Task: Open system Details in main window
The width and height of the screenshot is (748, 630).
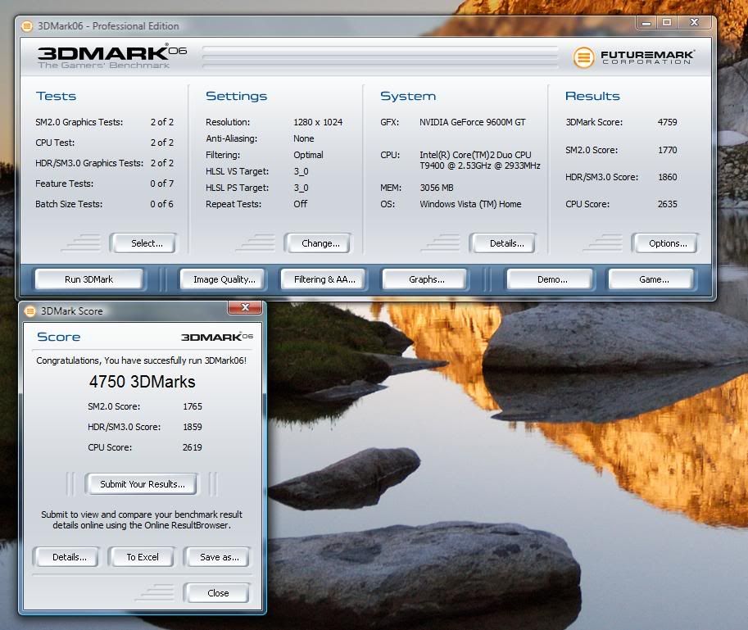Action: (x=503, y=243)
